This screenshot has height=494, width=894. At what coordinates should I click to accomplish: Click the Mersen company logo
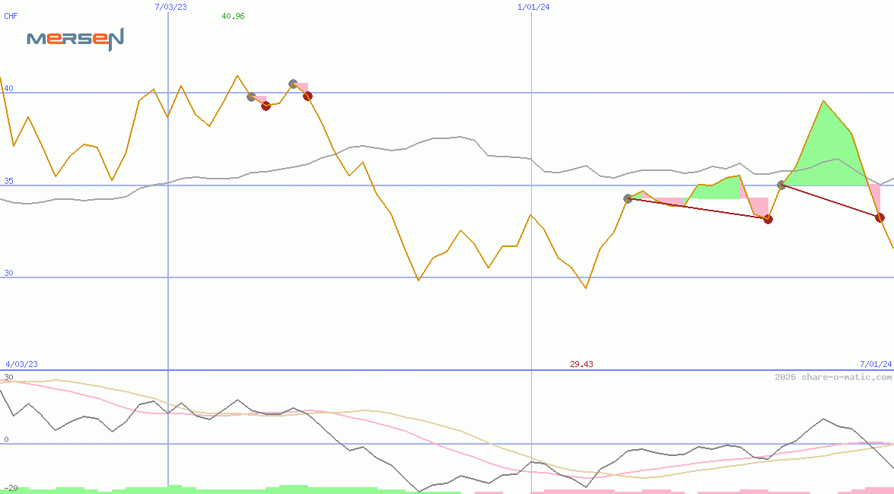click(75, 39)
